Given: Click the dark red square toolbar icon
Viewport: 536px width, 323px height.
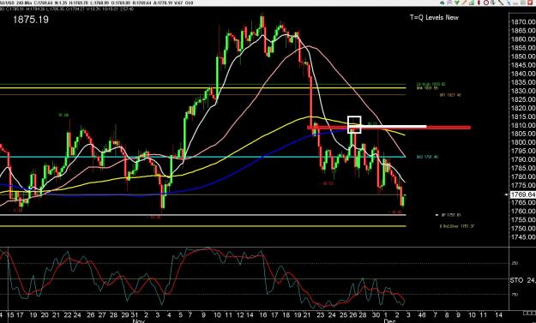Looking at the screenshot, I should [x=531, y=3].
